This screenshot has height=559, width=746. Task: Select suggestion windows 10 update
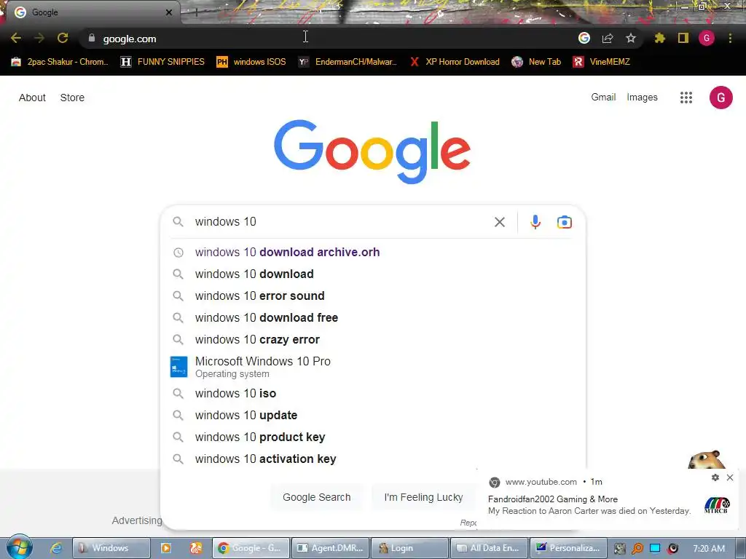(x=374, y=415)
